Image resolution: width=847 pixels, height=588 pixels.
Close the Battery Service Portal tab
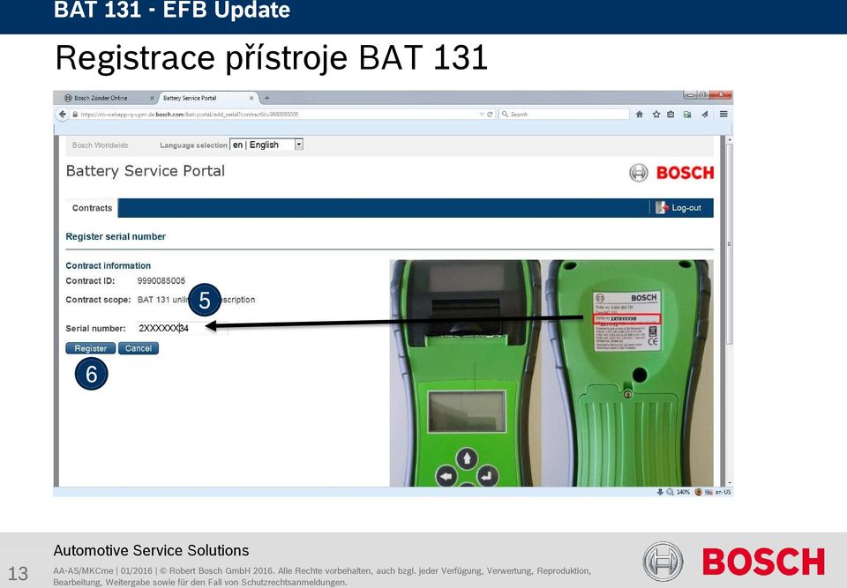251,98
